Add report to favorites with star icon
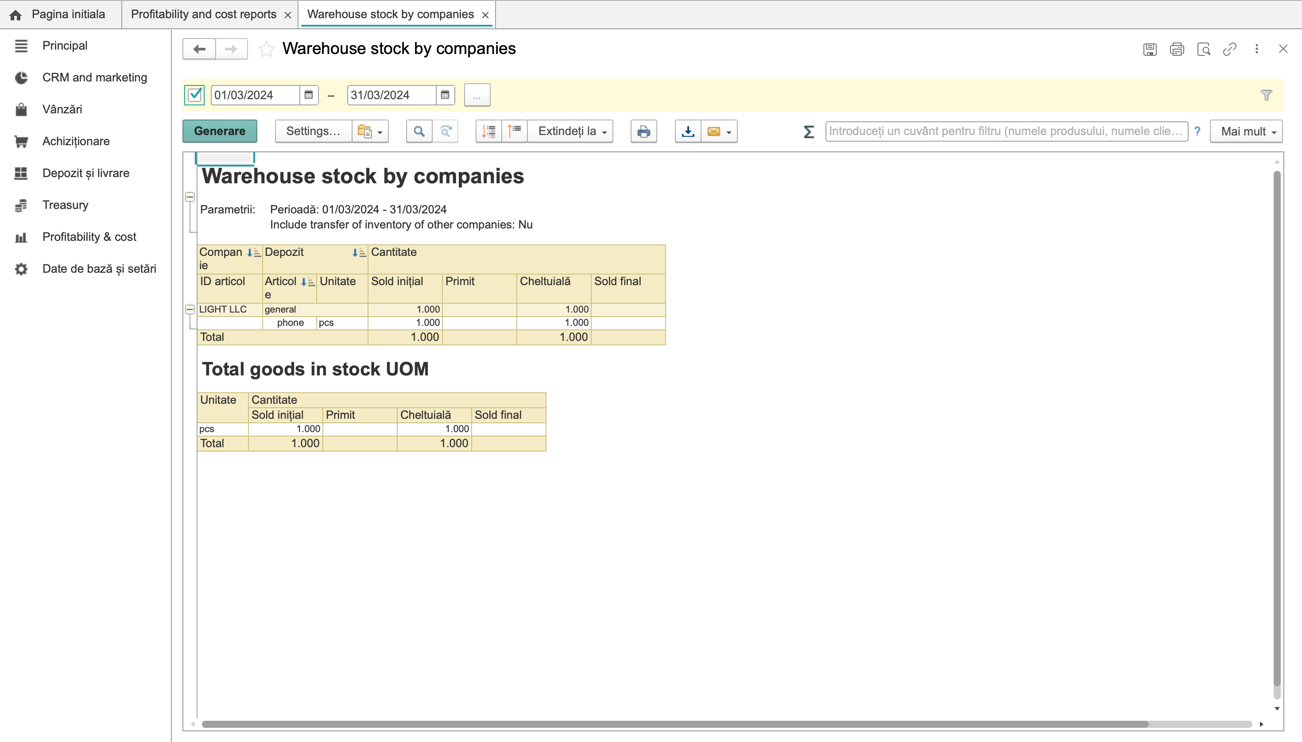The height and width of the screenshot is (742, 1302). (266, 49)
